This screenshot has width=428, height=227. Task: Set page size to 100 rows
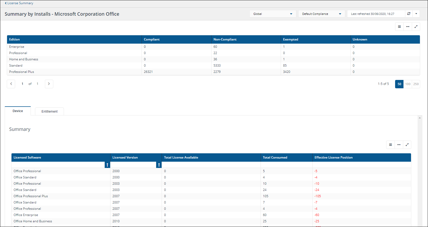point(408,84)
